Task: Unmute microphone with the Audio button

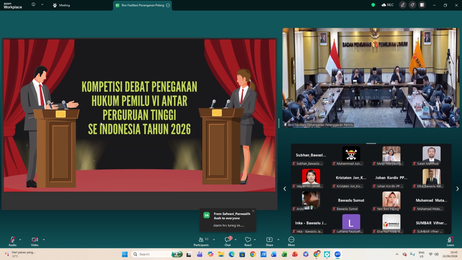Action: (12, 241)
